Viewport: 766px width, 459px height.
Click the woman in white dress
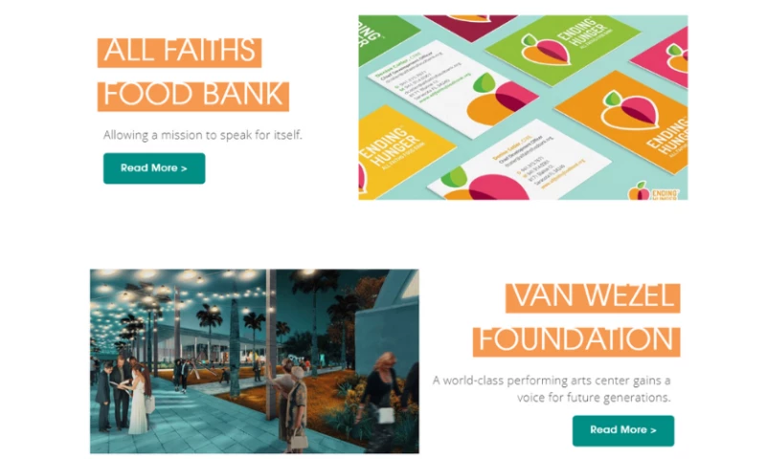(x=139, y=400)
